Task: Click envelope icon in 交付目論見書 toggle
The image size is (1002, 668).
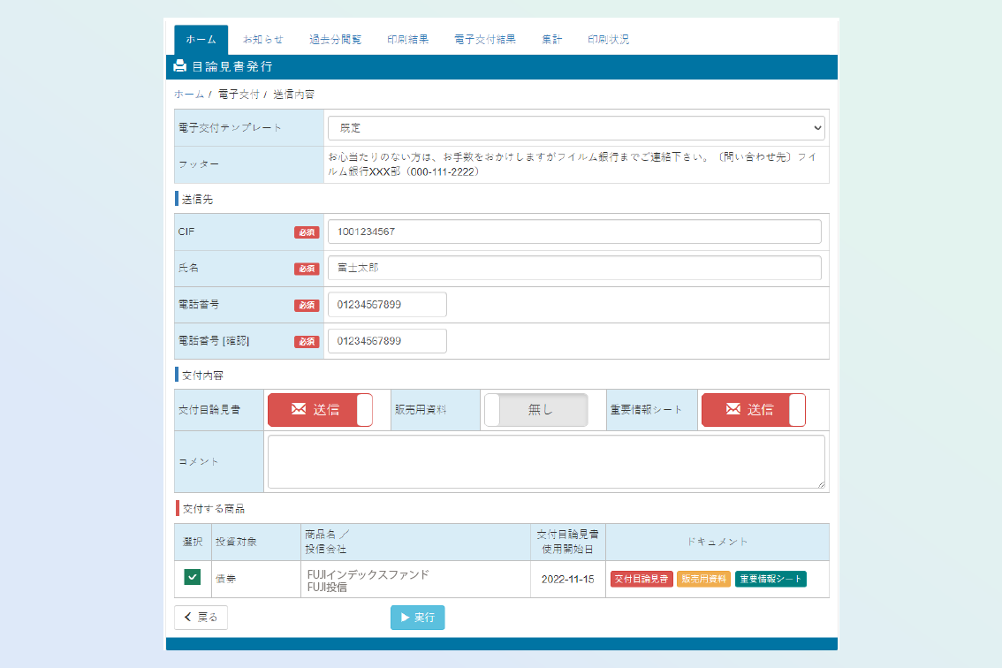Action: pos(299,409)
